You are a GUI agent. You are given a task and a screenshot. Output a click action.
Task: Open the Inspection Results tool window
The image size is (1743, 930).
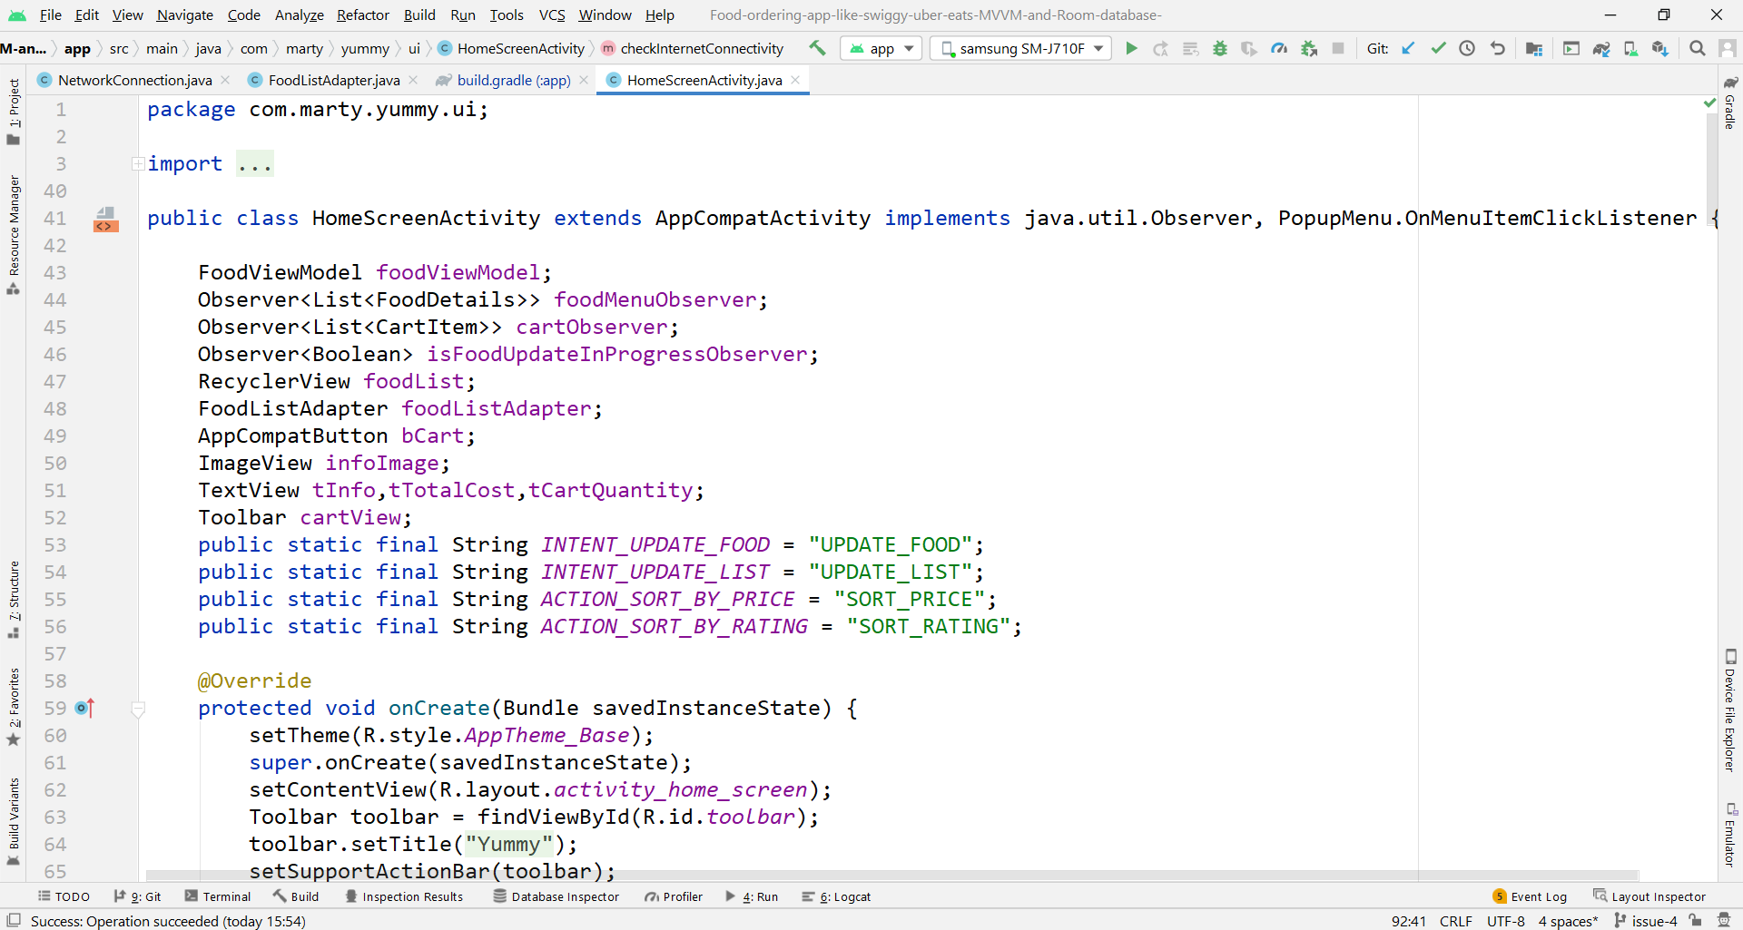coord(404,896)
